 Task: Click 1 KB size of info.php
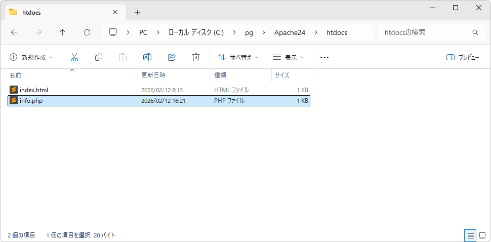point(303,101)
